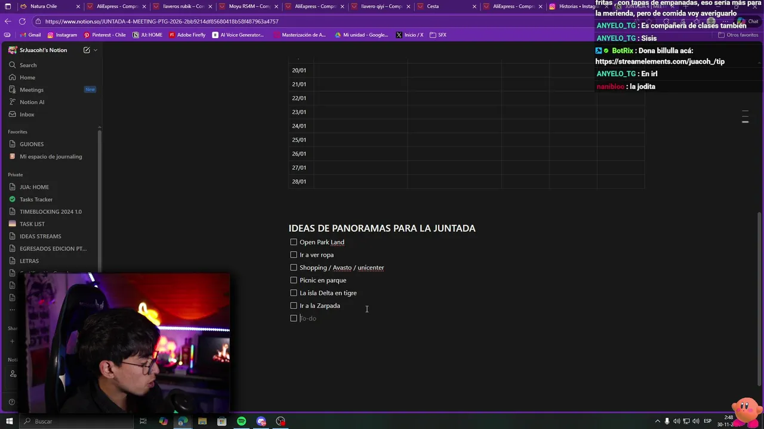The height and width of the screenshot is (429, 764).
Task: Check the Ir a ver ropa to-do
Action: (294, 254)
